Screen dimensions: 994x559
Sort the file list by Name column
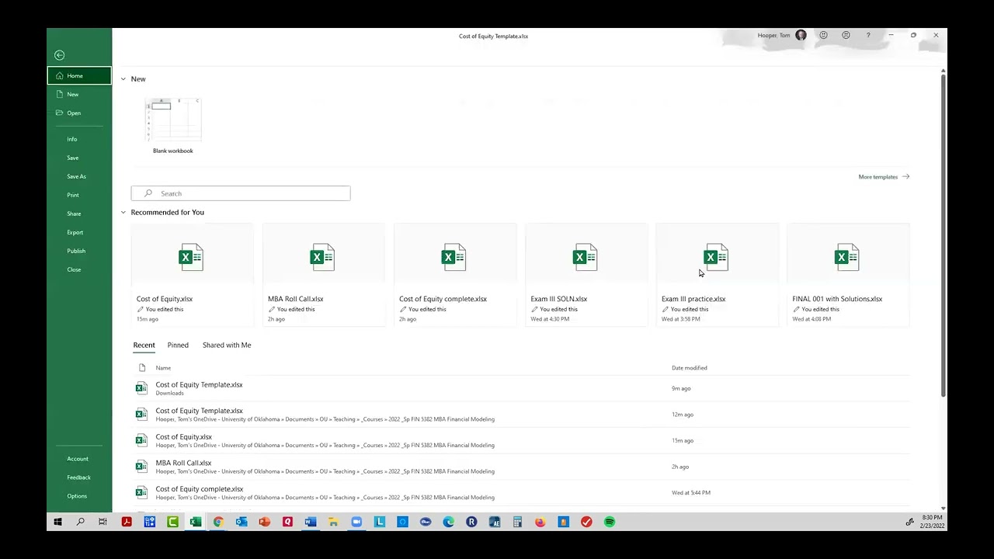tap(163, 368)
